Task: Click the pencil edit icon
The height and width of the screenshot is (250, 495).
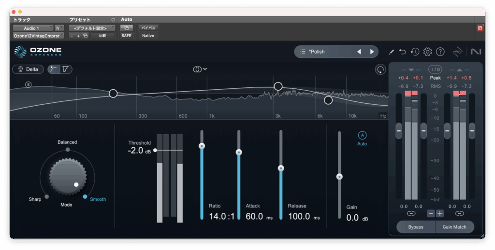Action: (391, 52)
